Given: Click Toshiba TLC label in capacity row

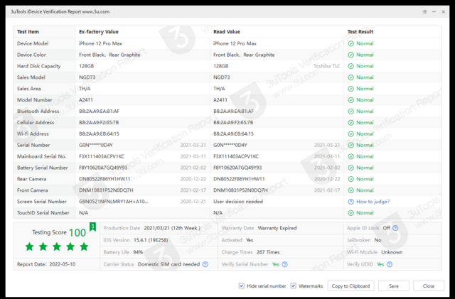Looking at the screenshot, I should pyautogui.click(x=327, y=66).
